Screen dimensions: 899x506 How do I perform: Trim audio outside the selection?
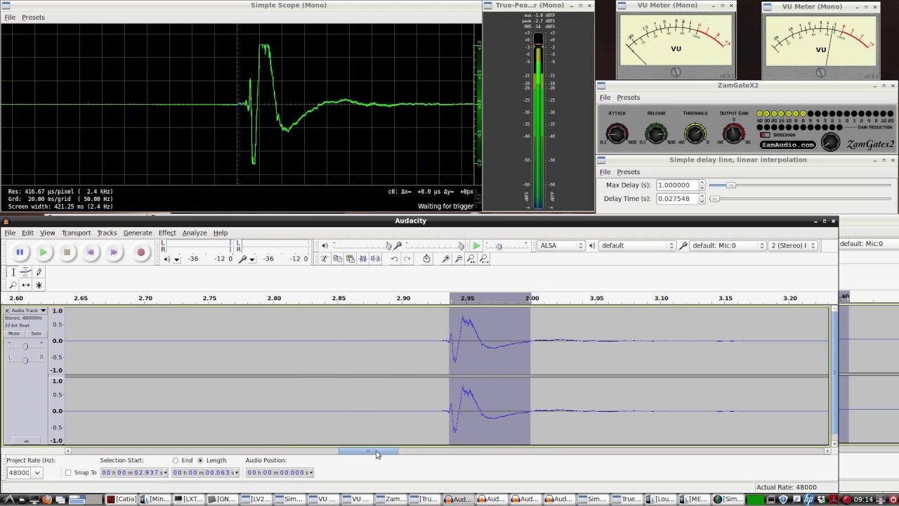362,259
